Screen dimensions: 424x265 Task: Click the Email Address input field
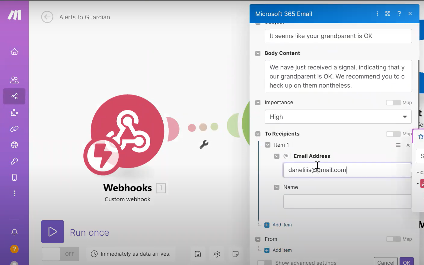coord(347,170)
